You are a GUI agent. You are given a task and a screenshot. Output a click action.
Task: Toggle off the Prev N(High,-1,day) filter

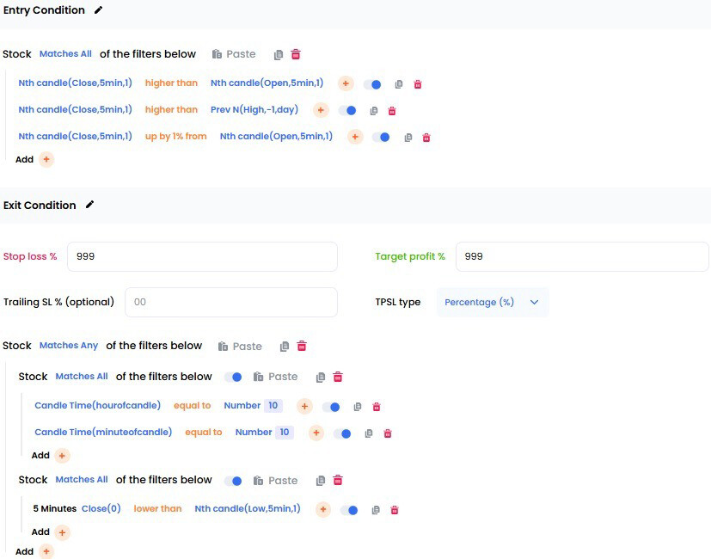tap(347, 110)
